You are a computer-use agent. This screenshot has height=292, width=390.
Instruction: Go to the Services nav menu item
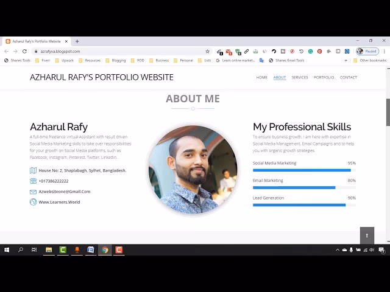[x=299, y=77]
